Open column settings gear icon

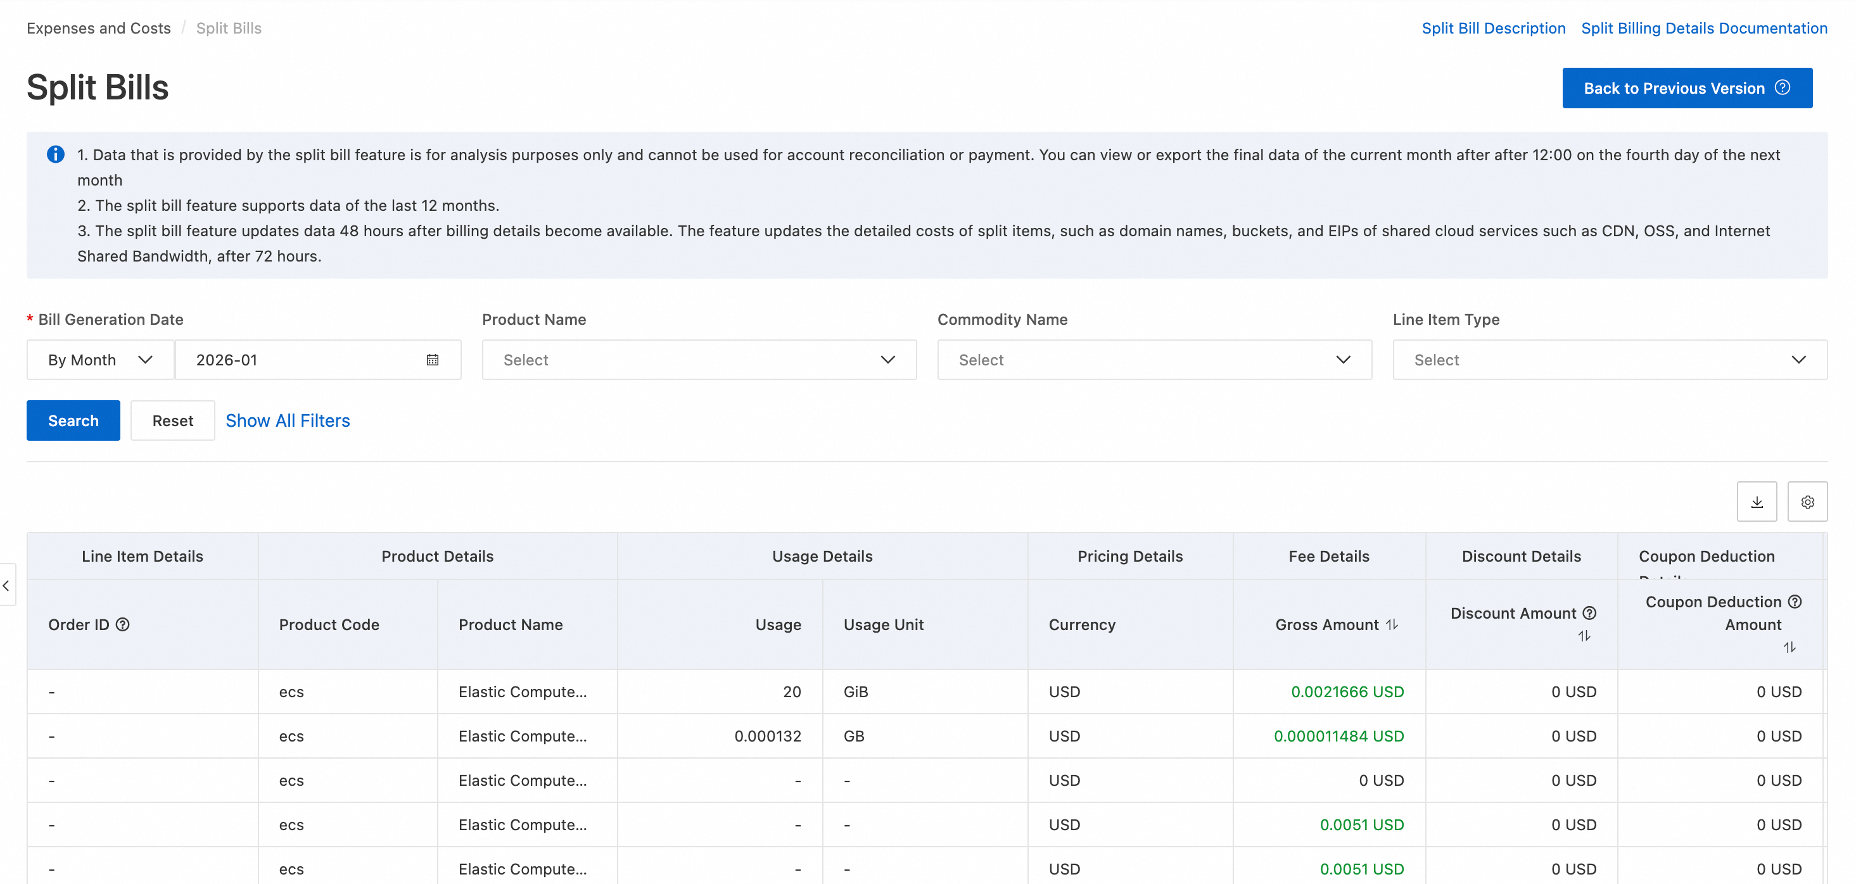[x=1807, y=502]
